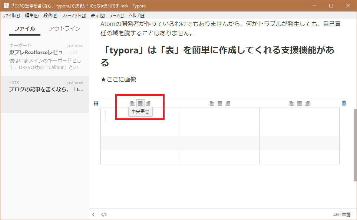
Task: Click the heading about 「表」 support feature
Action: click(218, 56)
